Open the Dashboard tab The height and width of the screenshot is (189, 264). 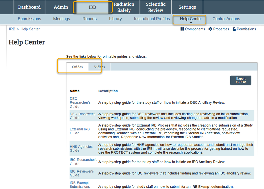pos(29,7)
